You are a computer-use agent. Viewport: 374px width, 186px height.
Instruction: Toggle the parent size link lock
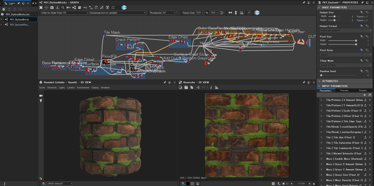coord(207,13)
